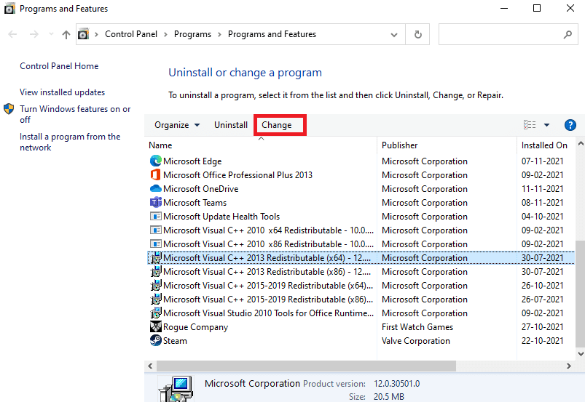
Task: Maximize the Programs and Features window
Action: (x=537, y=8)
